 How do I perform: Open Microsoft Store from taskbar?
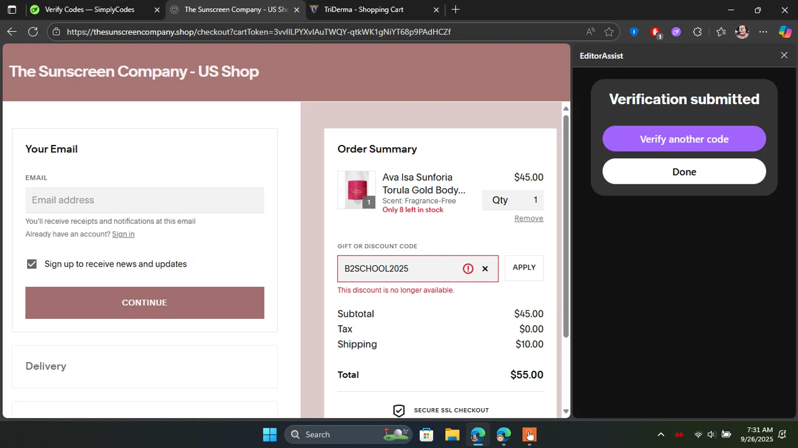click(x=426, y=435)
